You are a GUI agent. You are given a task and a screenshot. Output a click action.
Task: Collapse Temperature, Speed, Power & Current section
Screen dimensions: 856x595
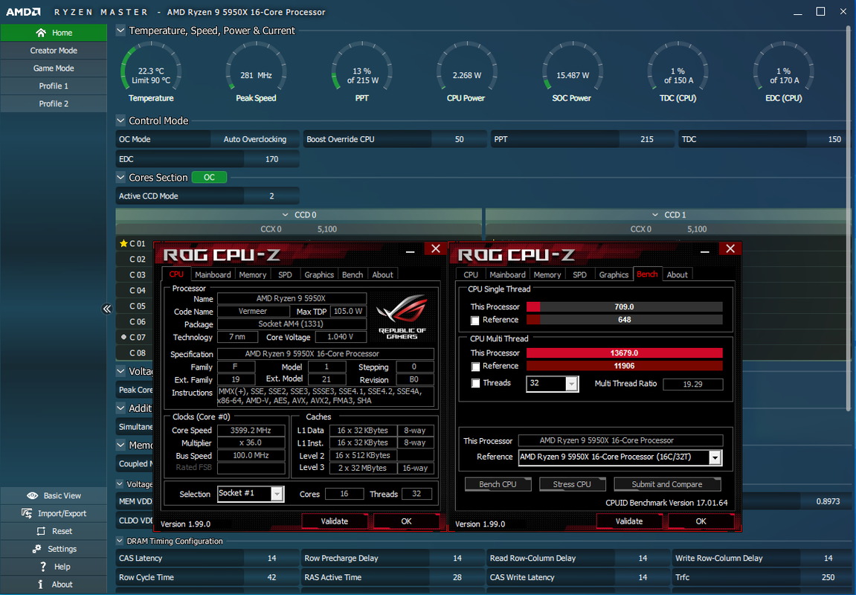(120, 30)
